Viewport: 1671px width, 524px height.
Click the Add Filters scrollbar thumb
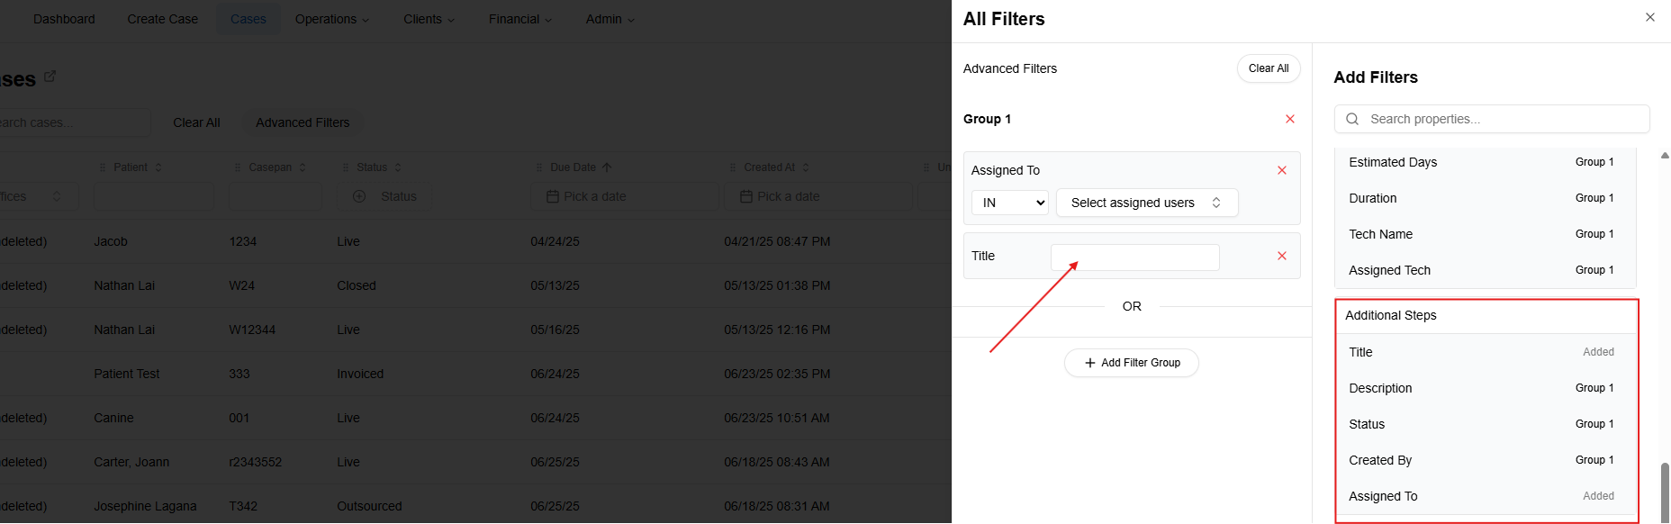pyautogui.click(x=1665, y=492)
